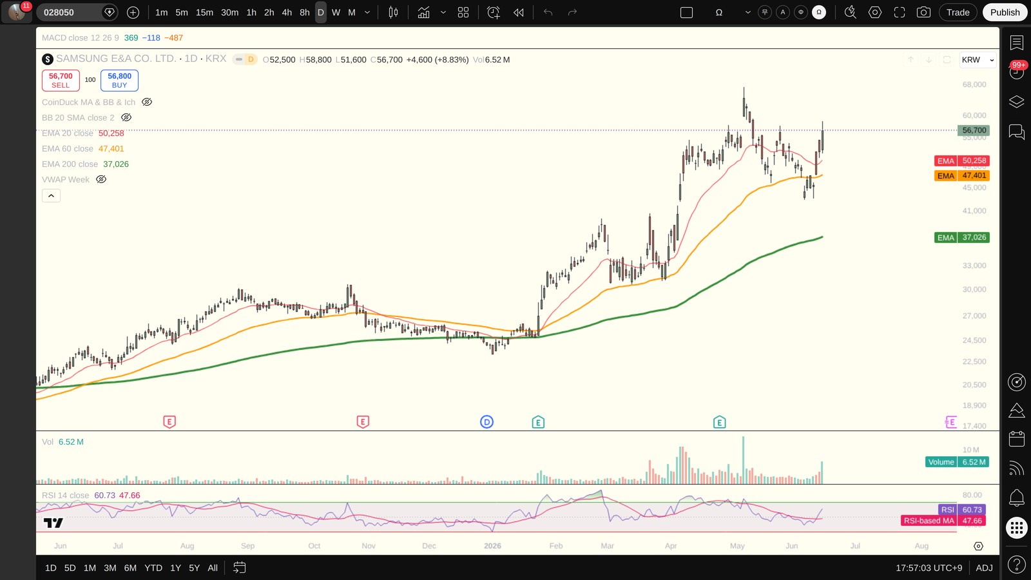This screenshot has height=580, width=1031.
Task: Expand the more timeframes chevron after M
Action: [367, 12]
